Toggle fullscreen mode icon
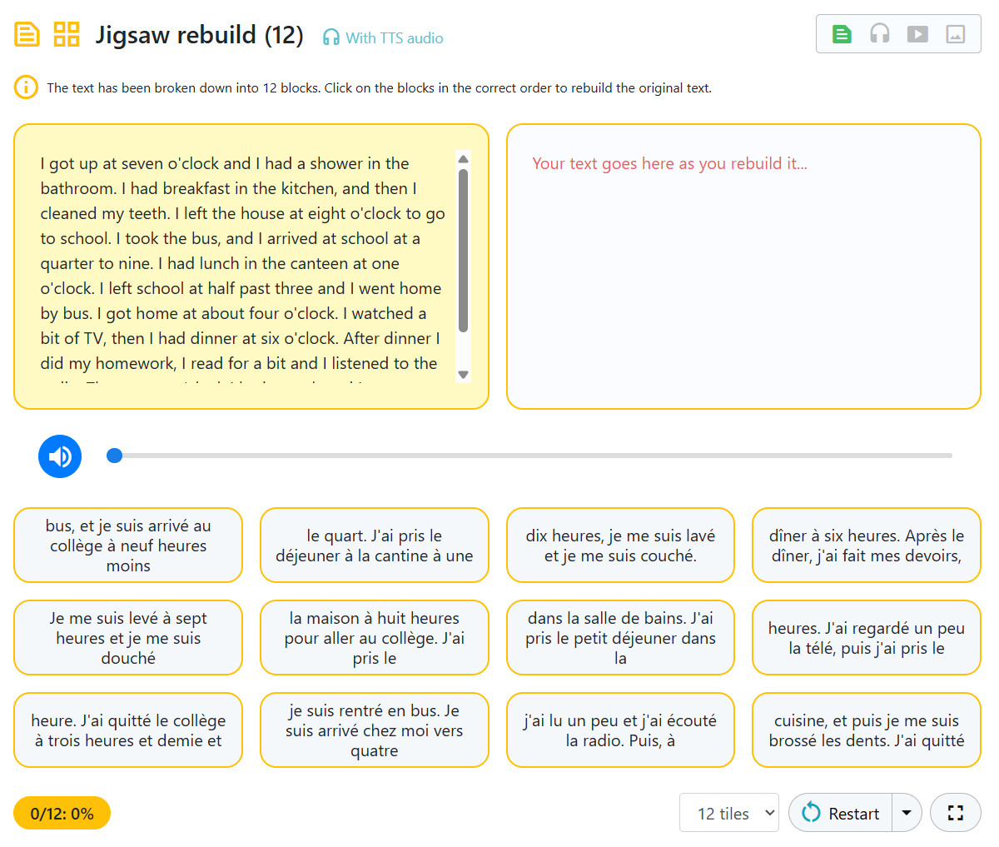The height and width of the screenshot is (847, 999). click(956, 813)
